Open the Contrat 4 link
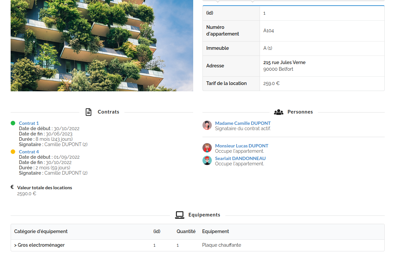 [29, 152]
